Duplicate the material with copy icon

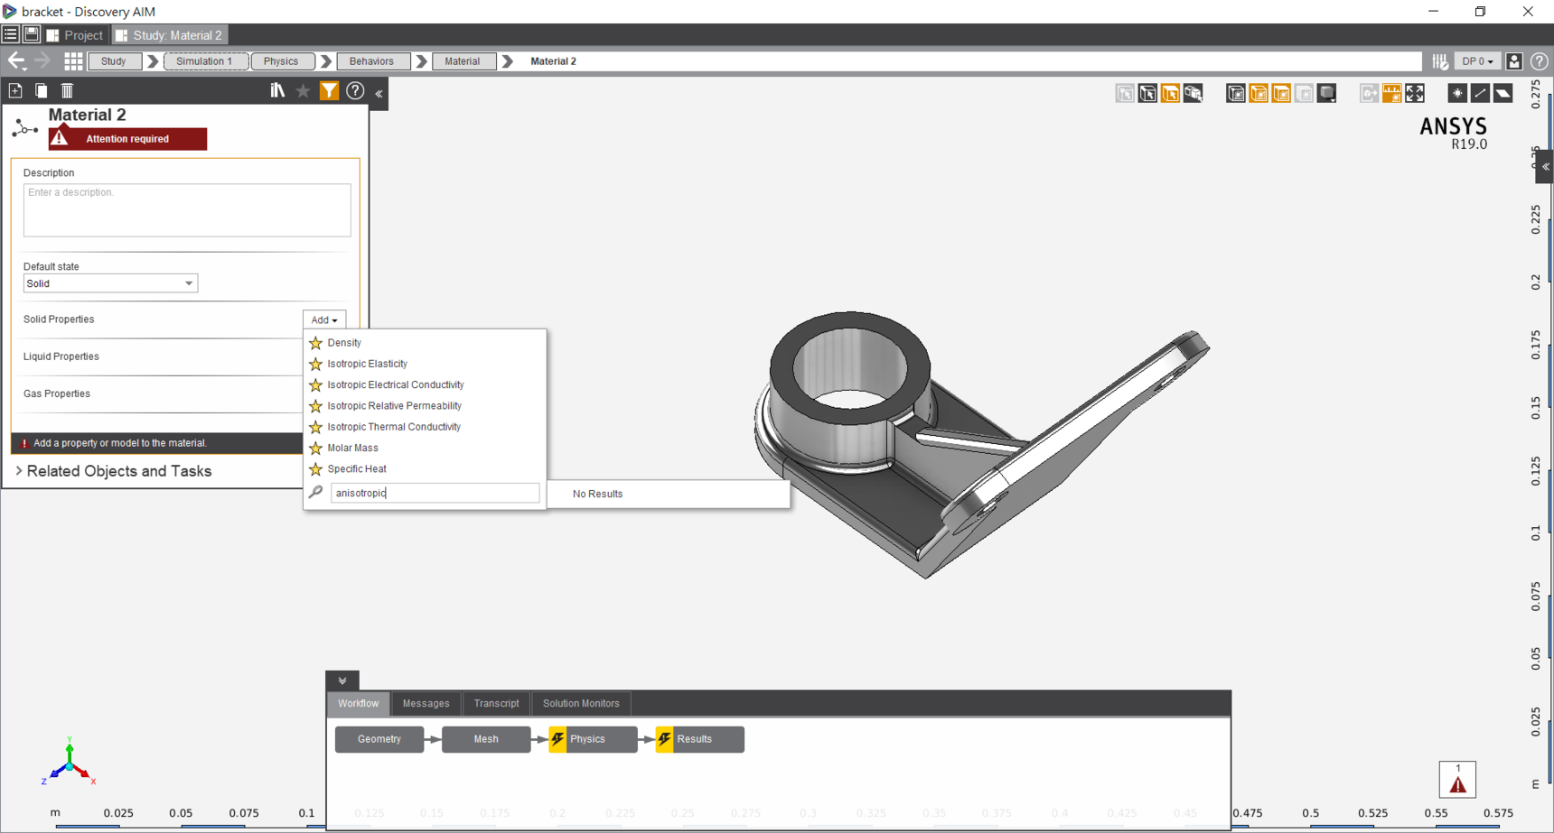pyautogui.click(x=42, y=90)
